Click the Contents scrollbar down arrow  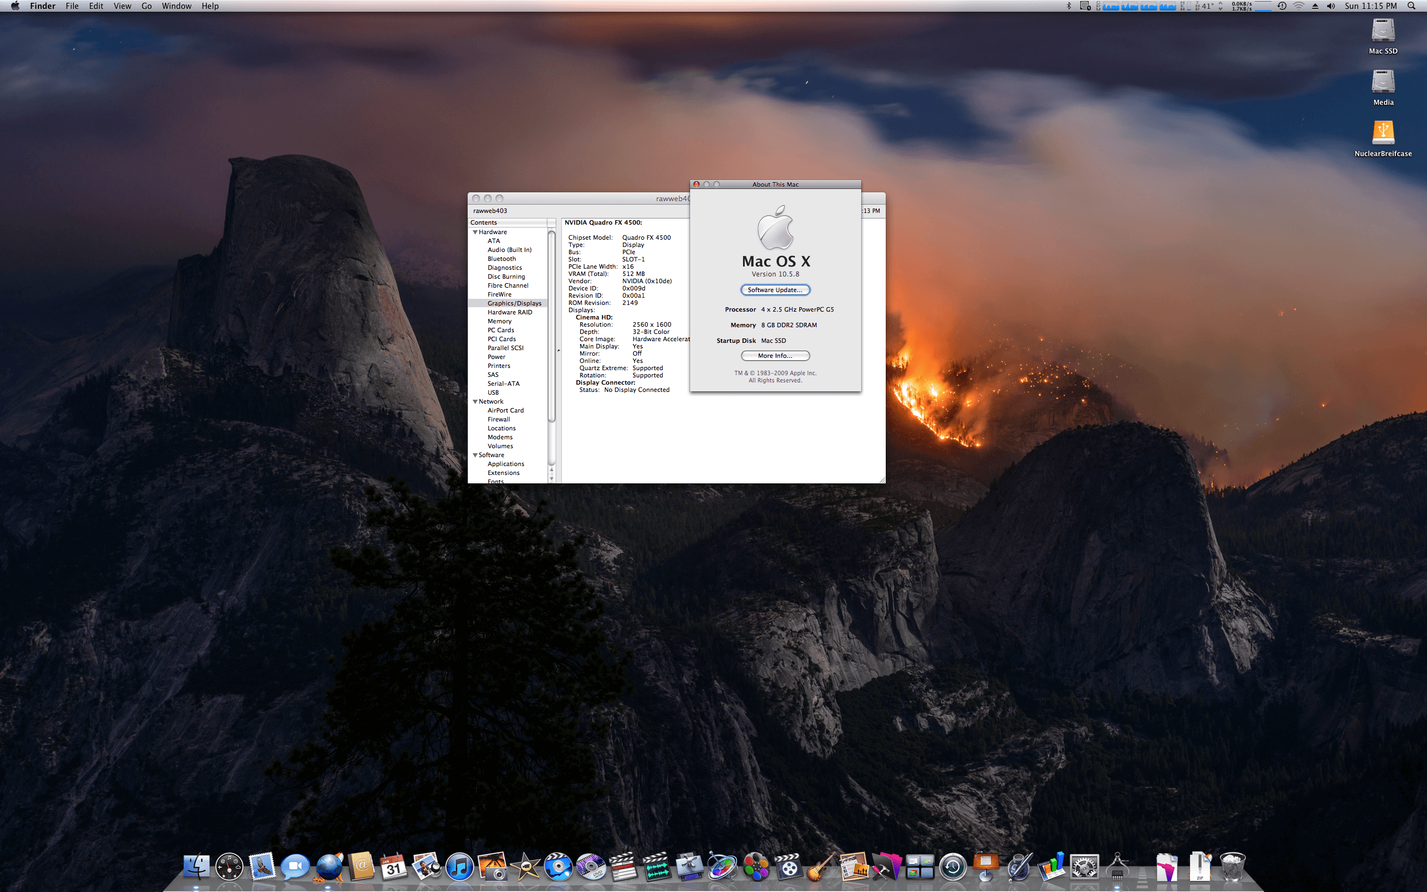[x=551, y=478]
